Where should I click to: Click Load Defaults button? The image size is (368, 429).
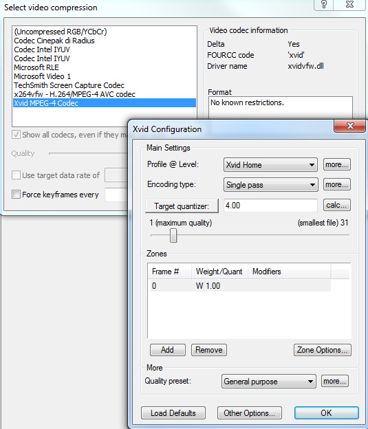click(173, 413)
